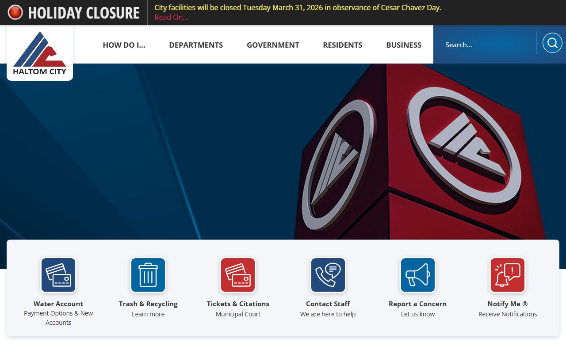Select the Residents menu item
566x353 pixels.
(343, 45)
